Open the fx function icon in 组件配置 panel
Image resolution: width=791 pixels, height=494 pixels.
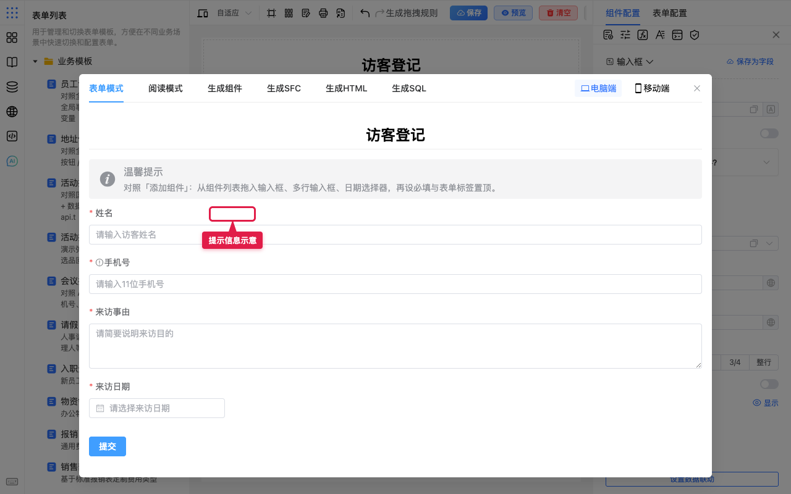tap(643, 35)
